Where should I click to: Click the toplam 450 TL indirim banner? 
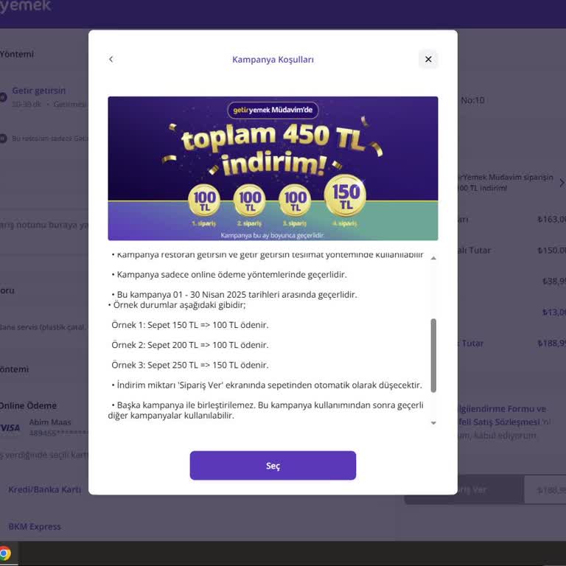click(x=273, y=168)
